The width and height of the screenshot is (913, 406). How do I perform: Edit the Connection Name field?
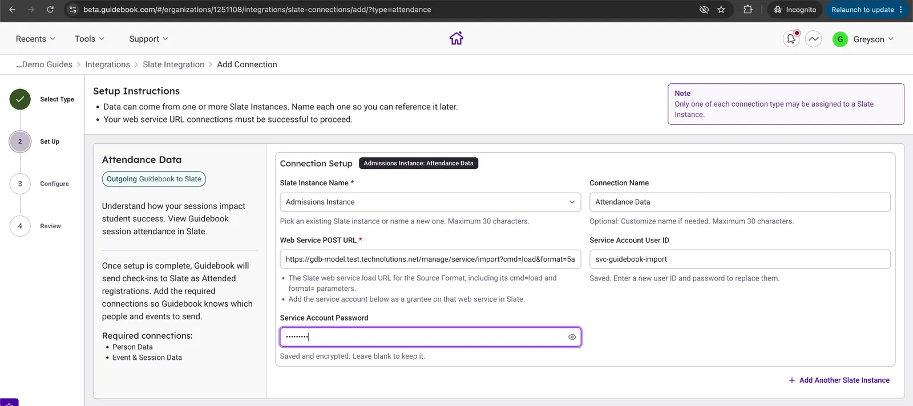click(x=740, y=202)
